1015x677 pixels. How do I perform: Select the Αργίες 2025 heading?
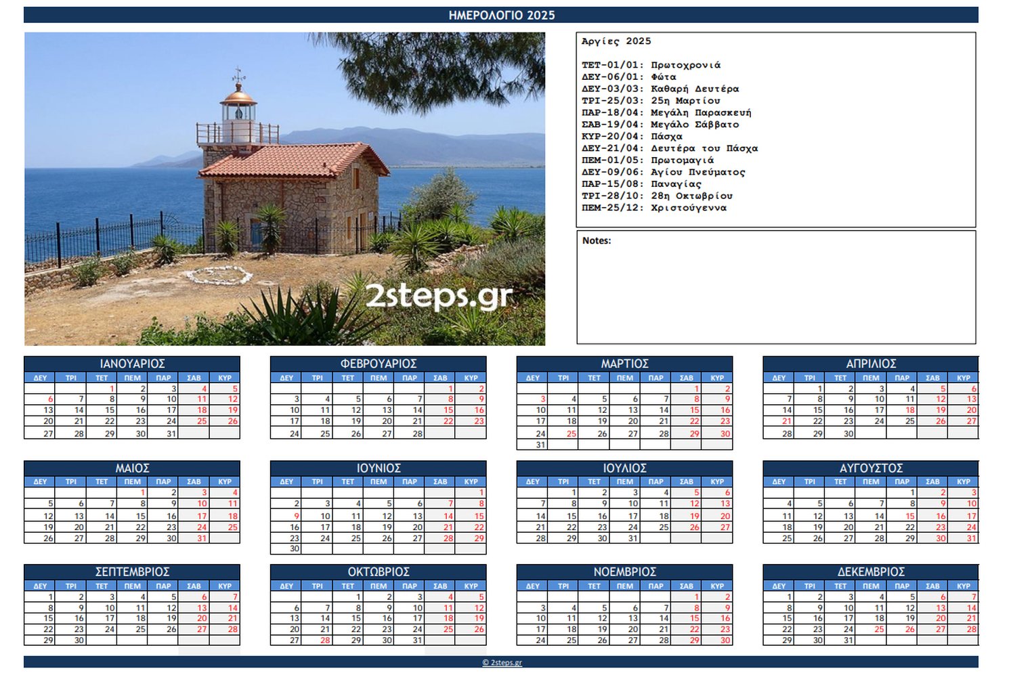click(x=616, y=41)
